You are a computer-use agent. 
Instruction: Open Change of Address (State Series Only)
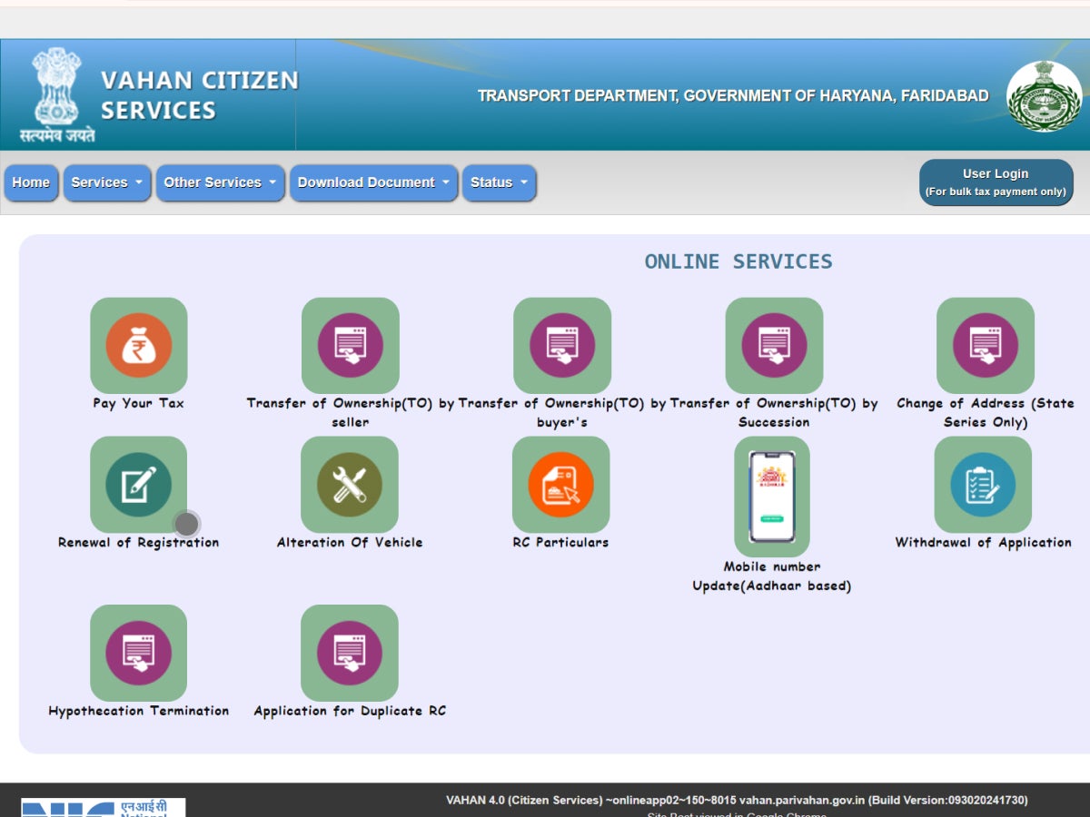click(986, 346)
